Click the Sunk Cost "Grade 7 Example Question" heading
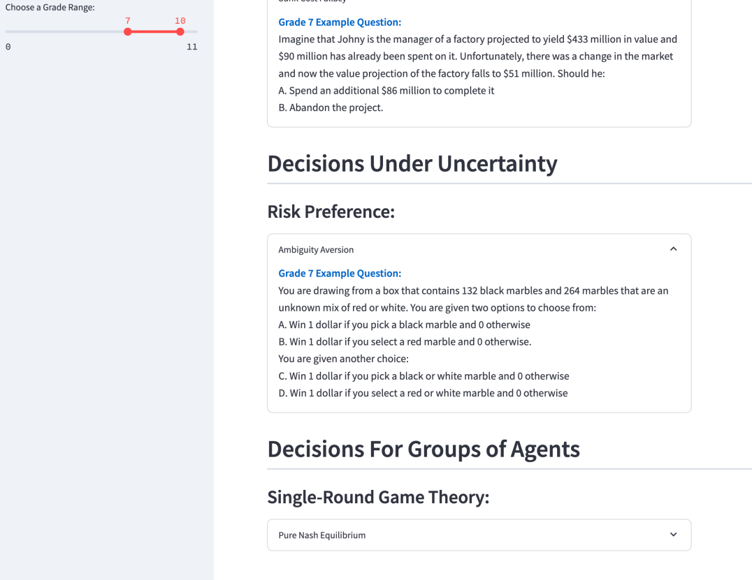The height and width of the screenshot is (580, 752). [340, 22]
